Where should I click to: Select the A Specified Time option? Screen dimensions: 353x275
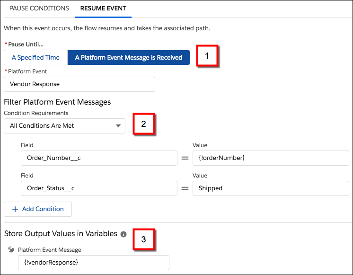coord(36,57)
